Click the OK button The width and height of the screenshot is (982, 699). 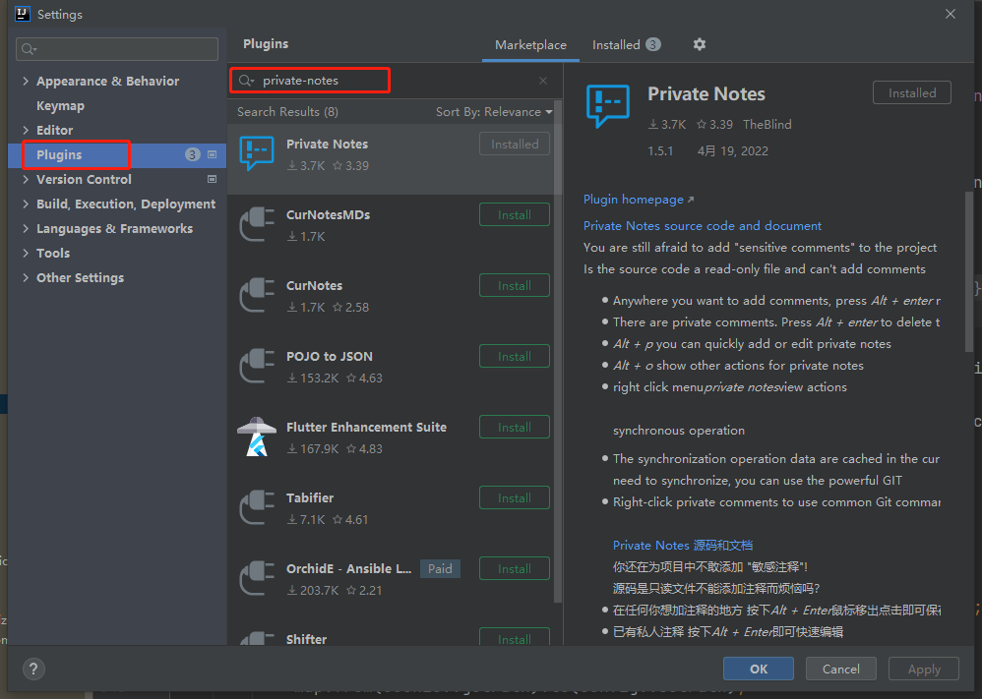coord(759,669)
